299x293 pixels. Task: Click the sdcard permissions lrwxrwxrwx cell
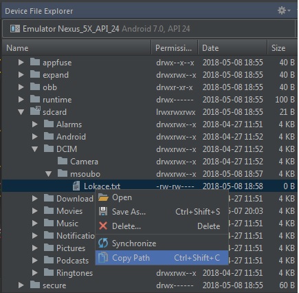click(176, 112)
